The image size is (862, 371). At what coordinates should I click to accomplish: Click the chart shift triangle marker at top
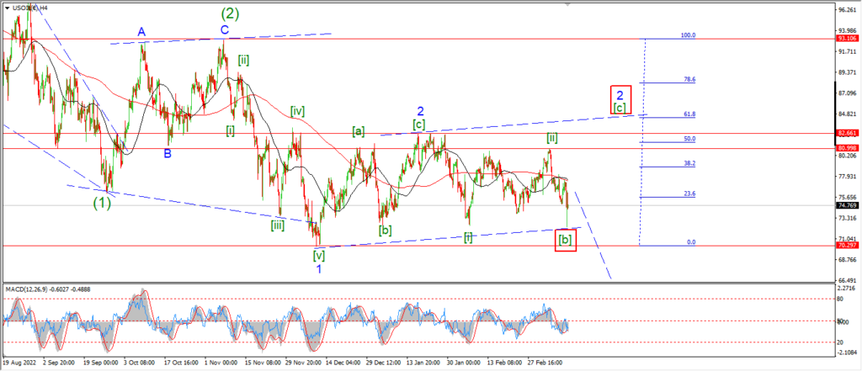click(x=568, y=3)
